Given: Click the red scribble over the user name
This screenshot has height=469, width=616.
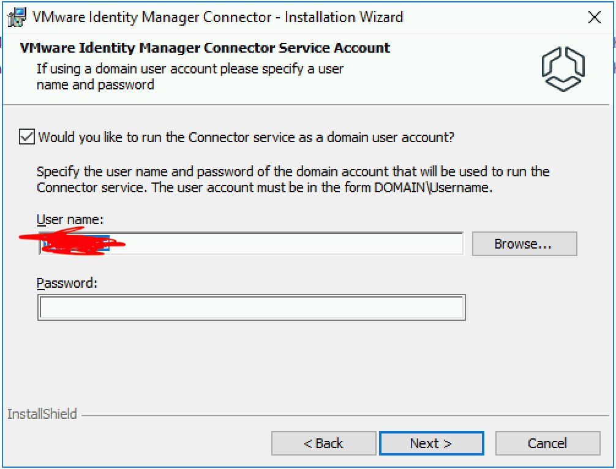Looking at the screenshot, I should click(72, 241).
